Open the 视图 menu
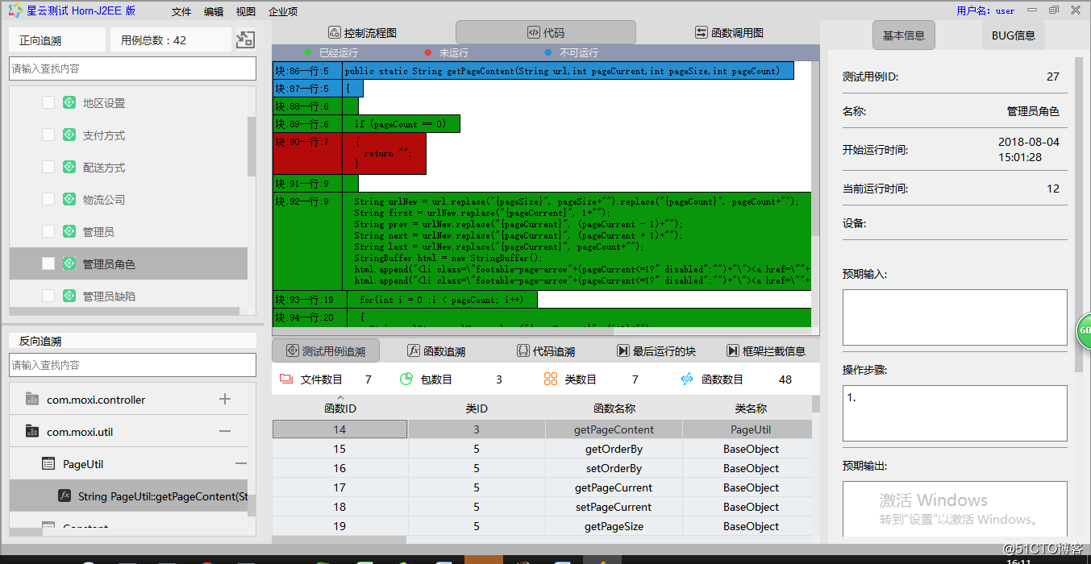This screenshot has width=1091, height=564. [x=246, y=11]
